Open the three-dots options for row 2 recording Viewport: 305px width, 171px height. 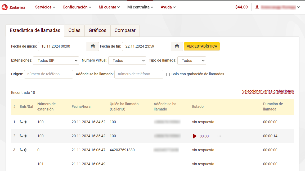coord(219,136)
